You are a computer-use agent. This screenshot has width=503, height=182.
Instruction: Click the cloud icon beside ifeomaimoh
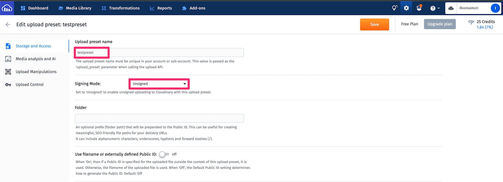(451, 8)
